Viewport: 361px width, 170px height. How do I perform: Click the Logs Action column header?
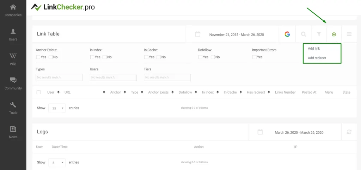(199, 147)
